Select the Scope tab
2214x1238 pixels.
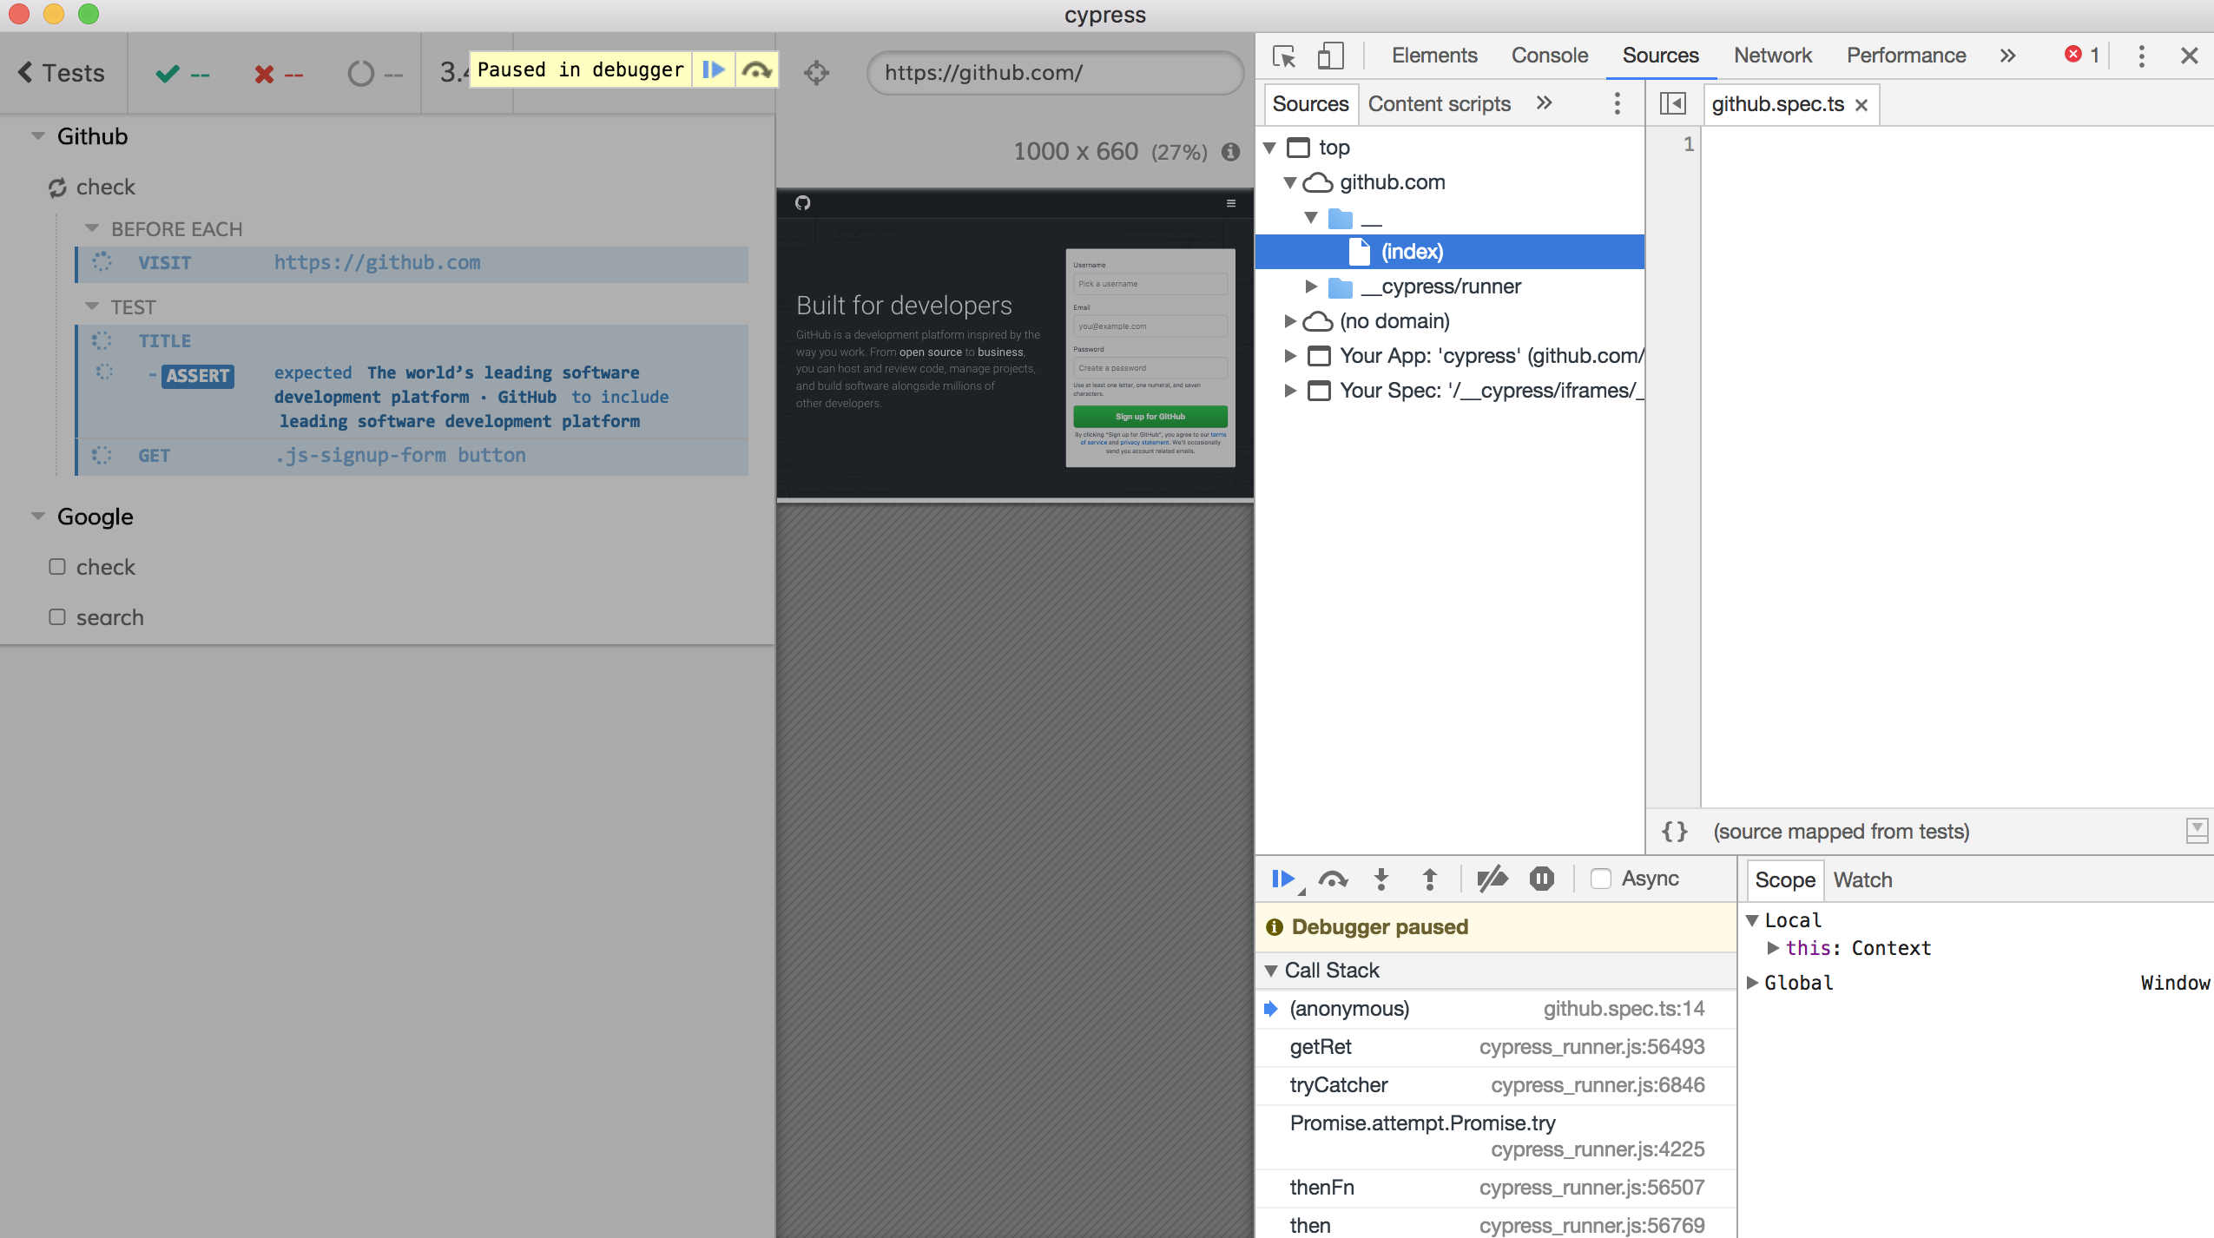[x=1785, y=880]
